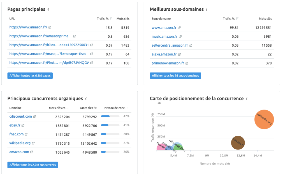Open external link icon for primenow.amazon.fr
This screenshot has width=283, height=176.
pos(187,63)
